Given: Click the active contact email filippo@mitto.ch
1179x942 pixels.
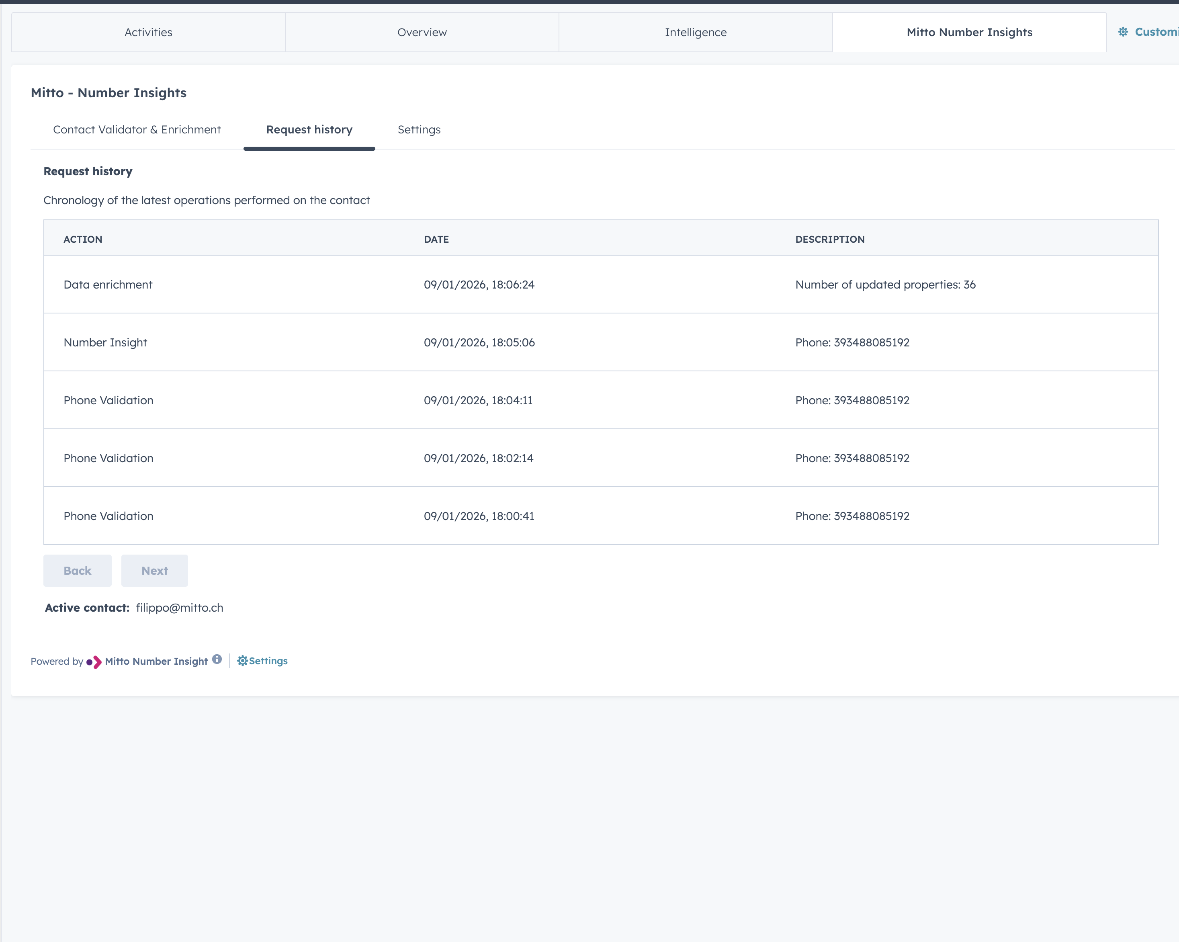Looking at the screenshot, I should [179, 608].
